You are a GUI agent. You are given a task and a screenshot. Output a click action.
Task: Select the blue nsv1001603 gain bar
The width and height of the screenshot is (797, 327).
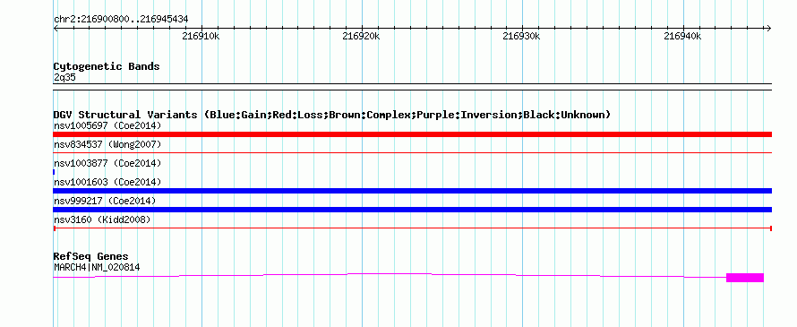412,191
